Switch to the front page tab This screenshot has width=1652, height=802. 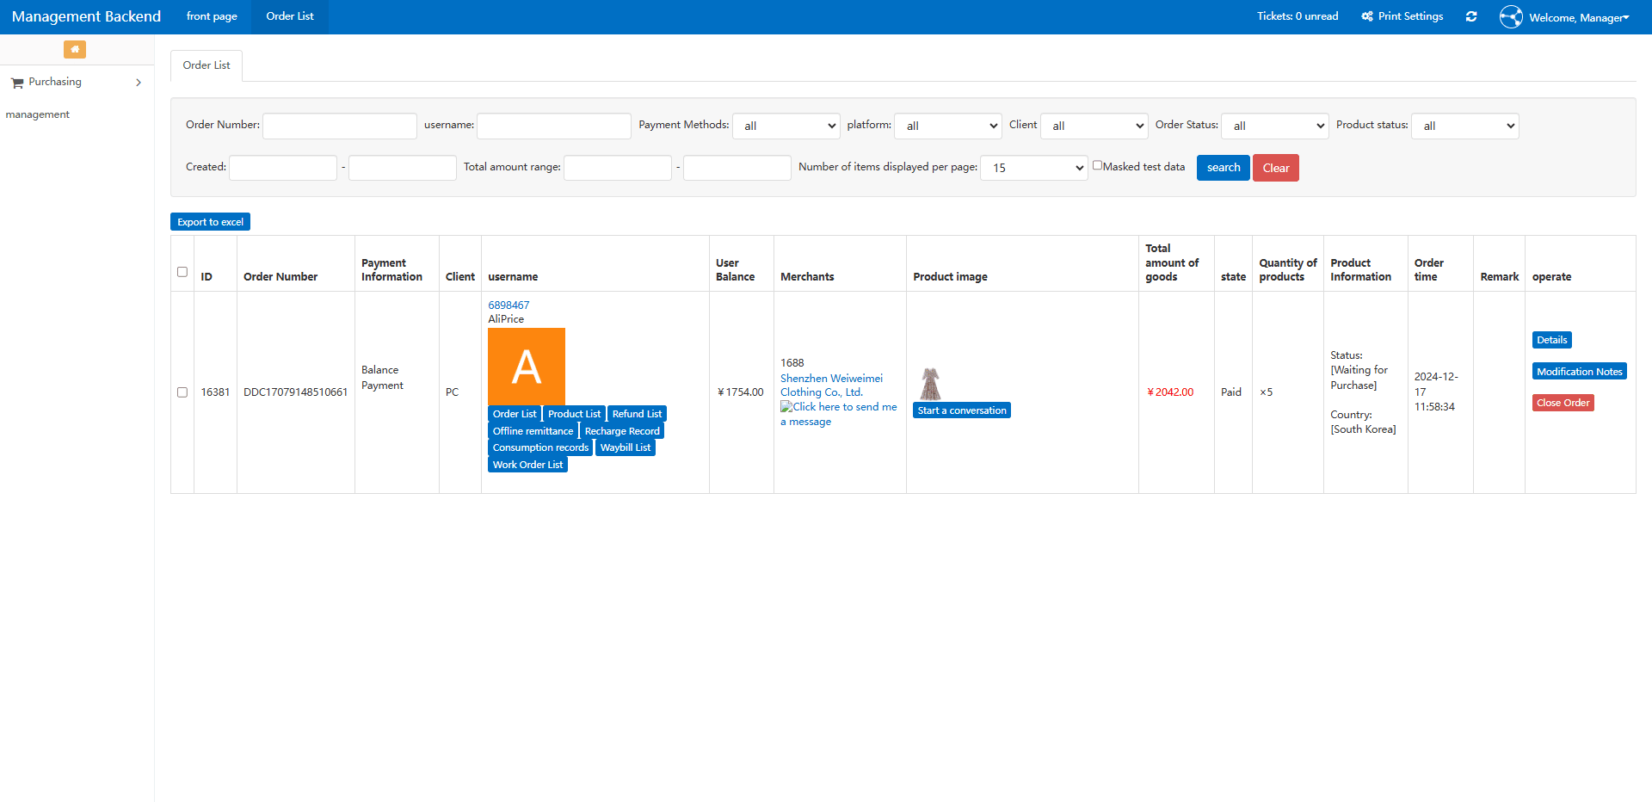point(212,16)
